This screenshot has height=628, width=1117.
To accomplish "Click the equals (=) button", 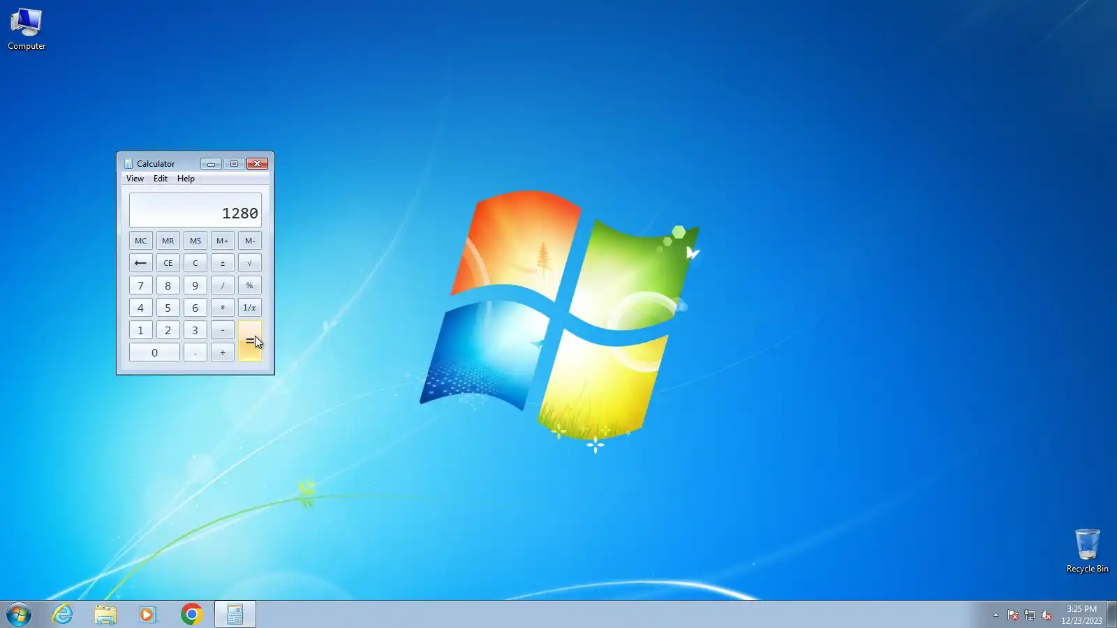I will pyautogui.click(x=250, y=341).
